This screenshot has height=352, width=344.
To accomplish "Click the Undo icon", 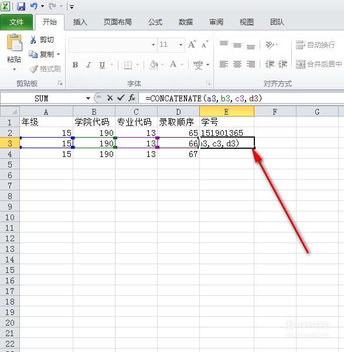I will point(34,6).
